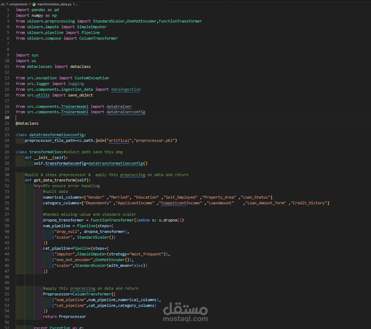The height and width of the screenshot is (329, 371).
Task: Click the "CoapplicantIncome" string
Action: (181, 203)
